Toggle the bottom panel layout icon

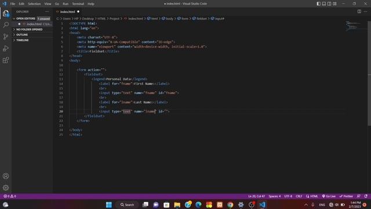pos(324,4)
